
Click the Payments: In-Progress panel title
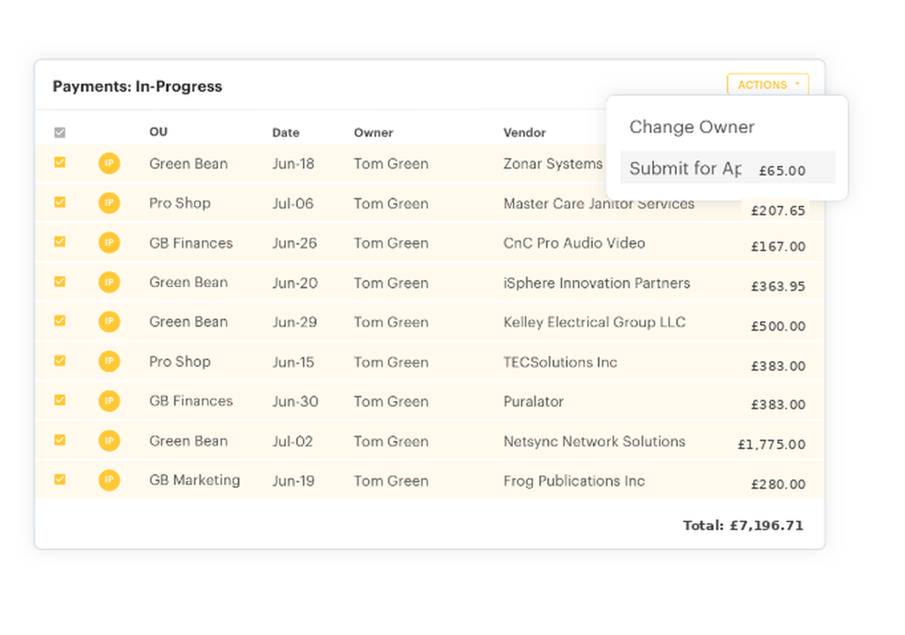click(x=138, y=86)
